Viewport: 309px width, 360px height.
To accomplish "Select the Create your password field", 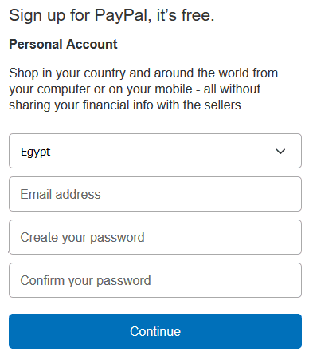I will click(155, 237).
